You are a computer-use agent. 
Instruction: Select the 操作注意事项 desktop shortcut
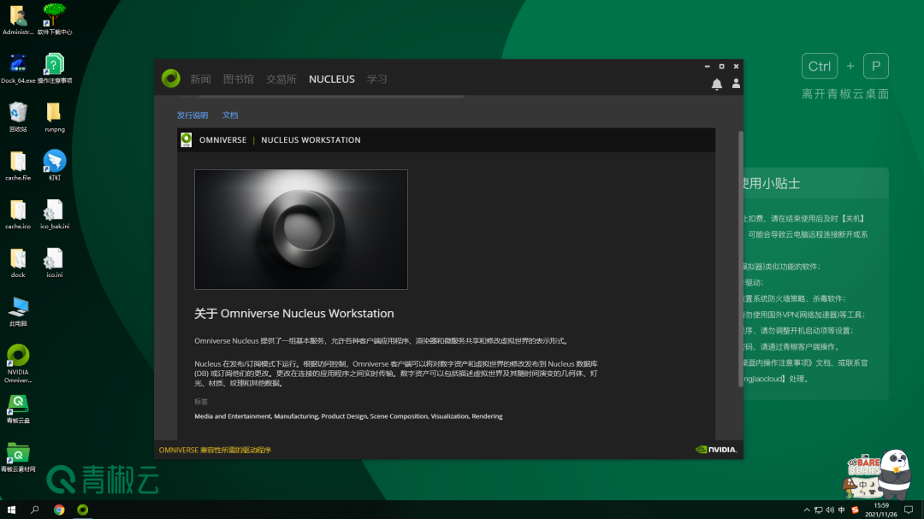point(54,69)
